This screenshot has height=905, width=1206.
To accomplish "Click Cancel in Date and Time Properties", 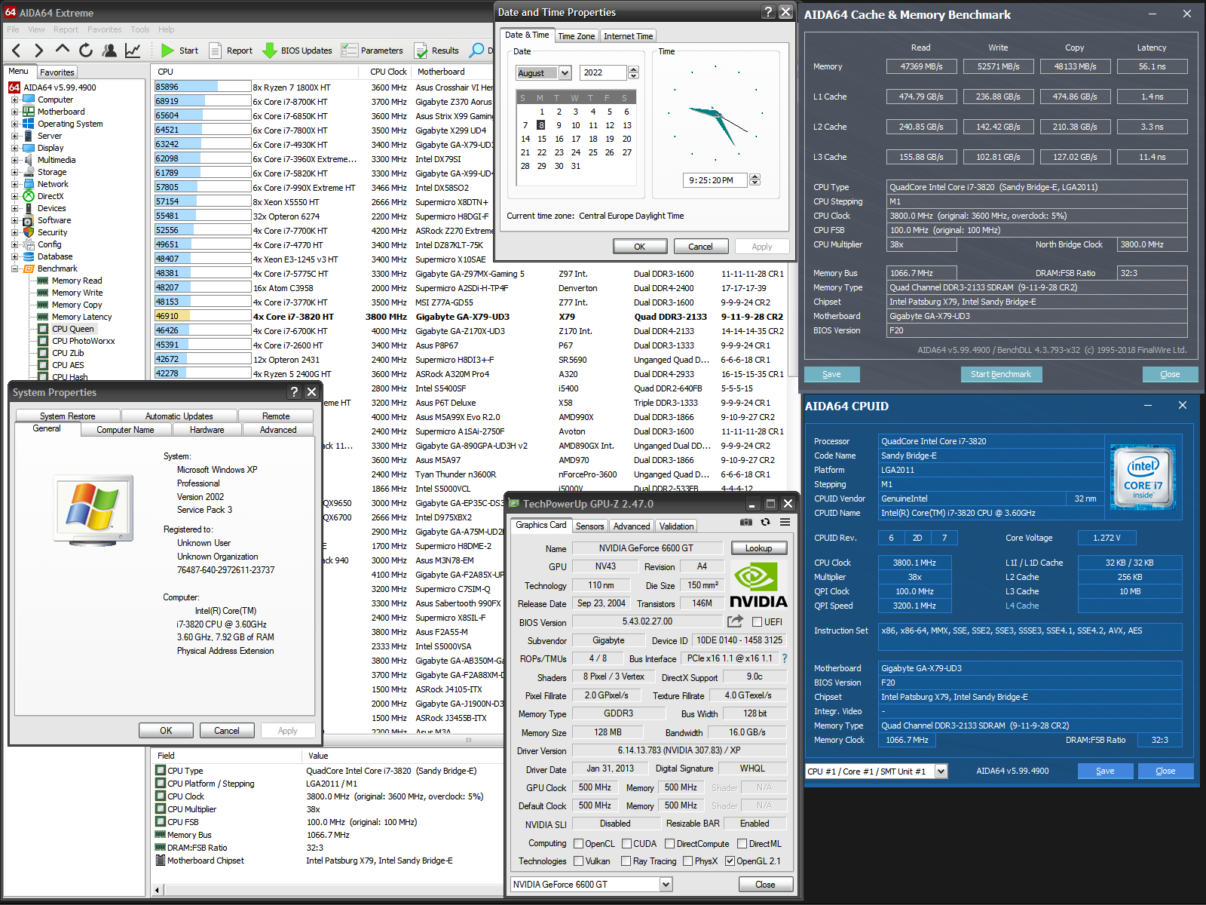I will pos(700,247).
